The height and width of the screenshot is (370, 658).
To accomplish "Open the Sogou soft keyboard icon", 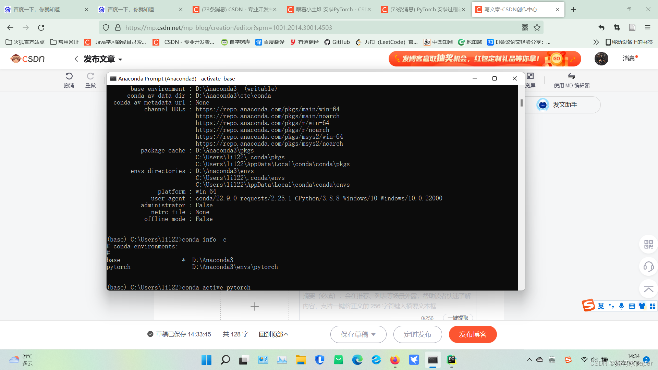I will [632, 306].
